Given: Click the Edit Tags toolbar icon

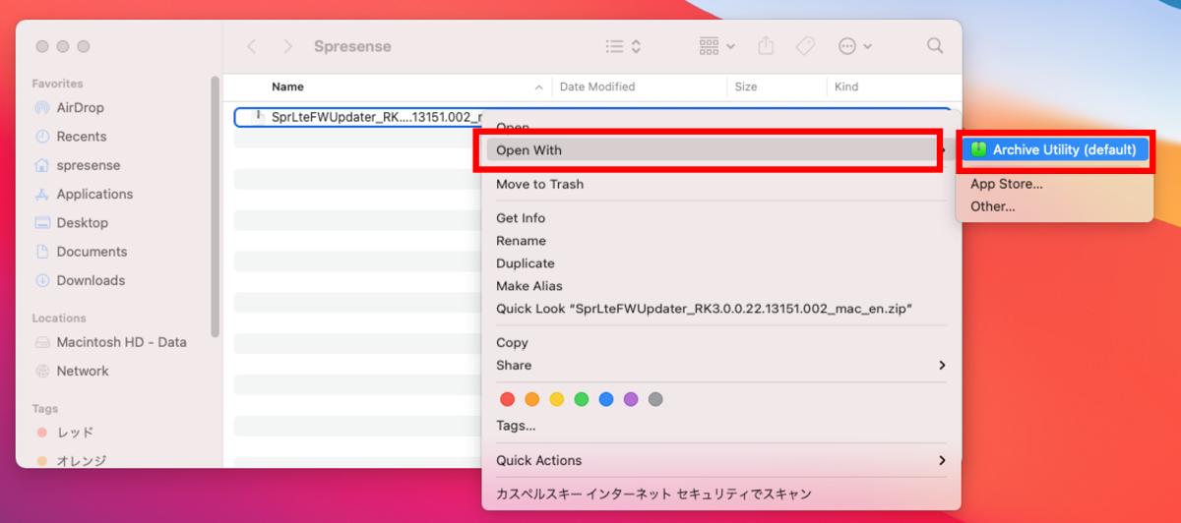Looking at the screenshot, I should 804,46.
